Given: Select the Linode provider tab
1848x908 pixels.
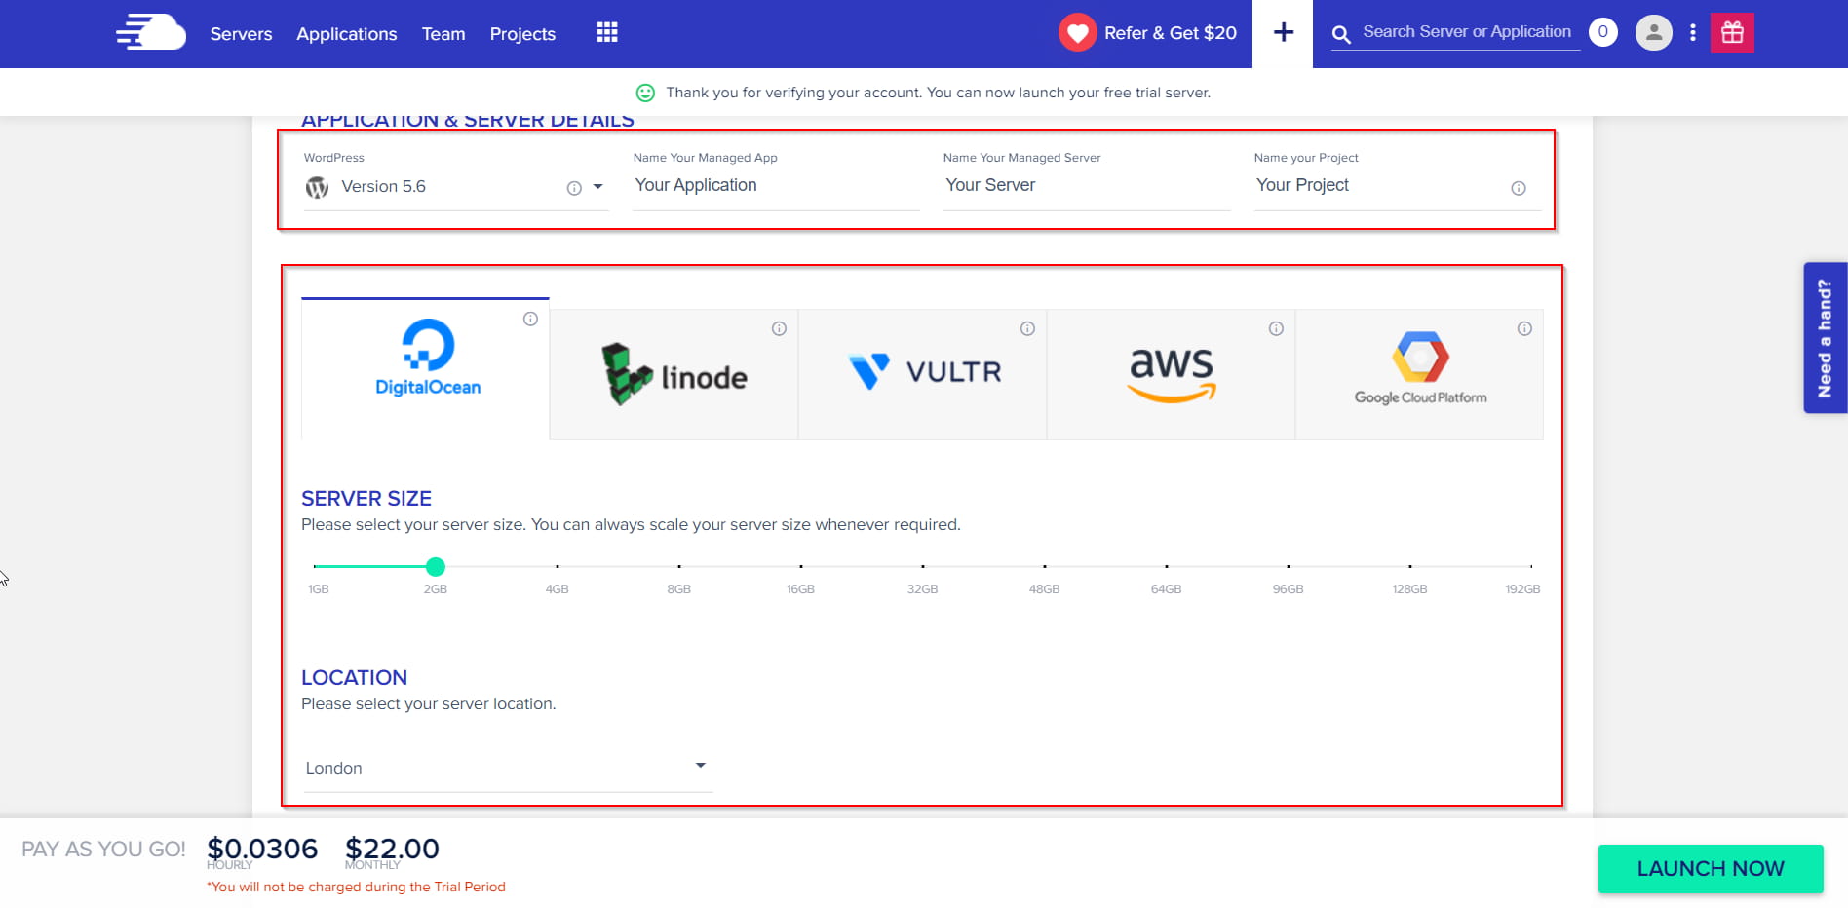Looking at the screenshot, I should click(674, 374).
